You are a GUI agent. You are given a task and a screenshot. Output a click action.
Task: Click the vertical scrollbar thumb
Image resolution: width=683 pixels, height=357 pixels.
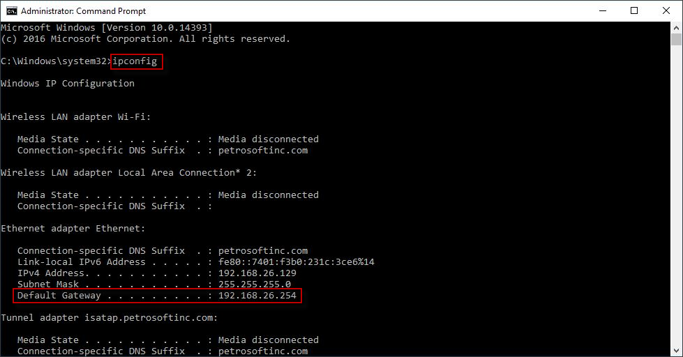point(676,39)
